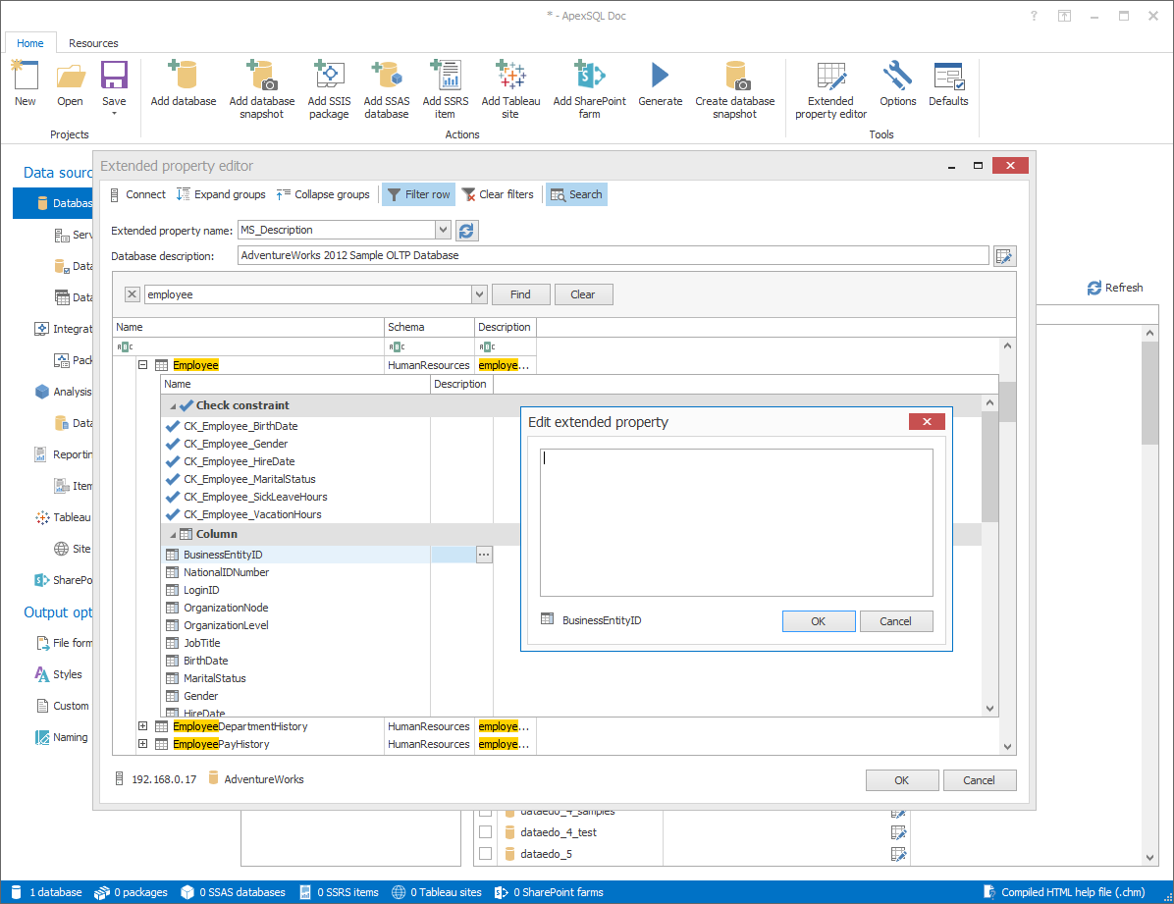Toggle the Filter row button
Viewport: 1174px width, 904px height.
[x=418, y=194]
